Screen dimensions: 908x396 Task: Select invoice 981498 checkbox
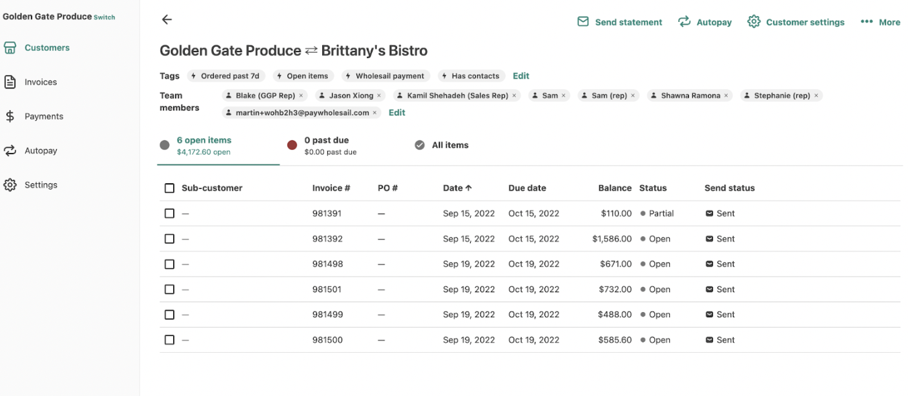pos(169,264)
